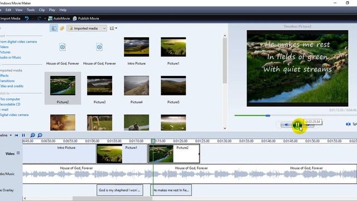The width and height of the screenshot is (357, 201).
Task: Click the Publish Movie toolbar button
Action: pos(86,18)
